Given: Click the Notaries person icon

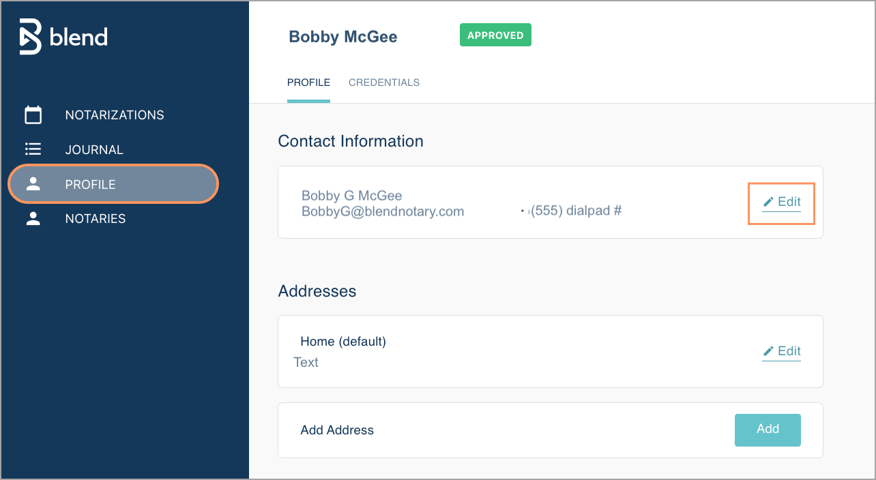Looking at the screenshot, I should pyautogui.click(x=33, y=218).
